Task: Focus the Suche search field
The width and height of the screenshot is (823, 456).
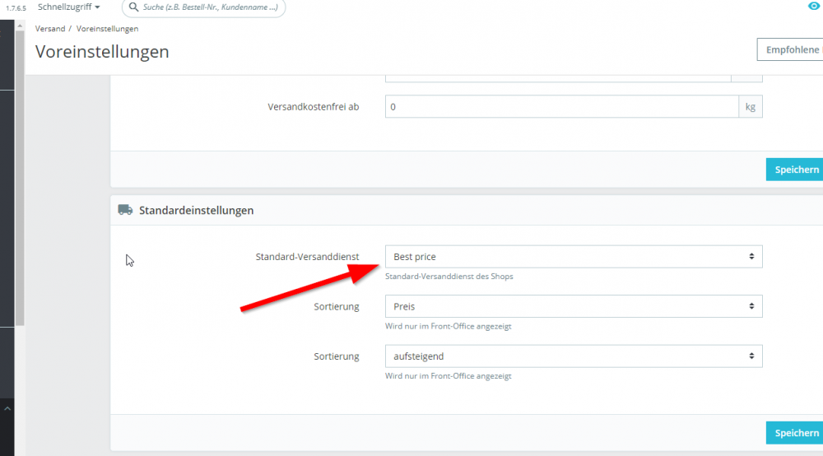Action: [203, 7]
